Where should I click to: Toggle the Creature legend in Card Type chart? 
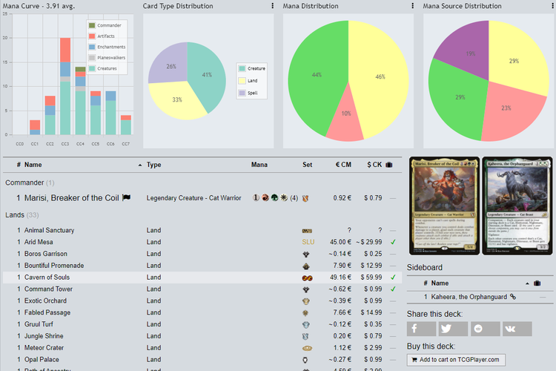tap(251, 68)
